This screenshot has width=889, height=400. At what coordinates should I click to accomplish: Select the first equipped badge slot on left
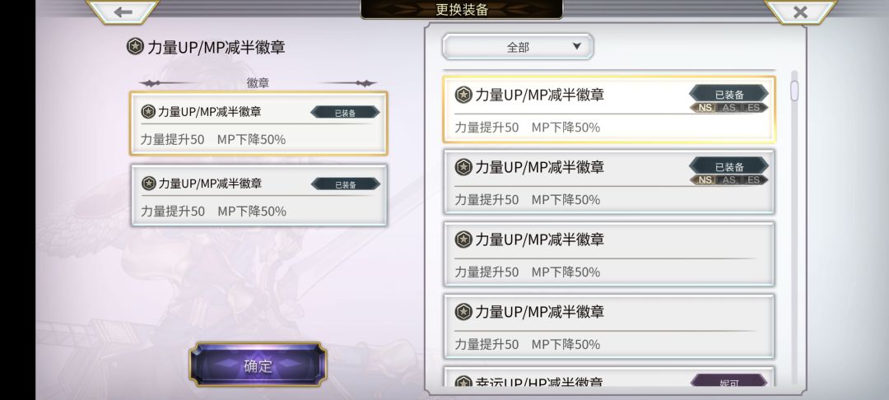258,123
